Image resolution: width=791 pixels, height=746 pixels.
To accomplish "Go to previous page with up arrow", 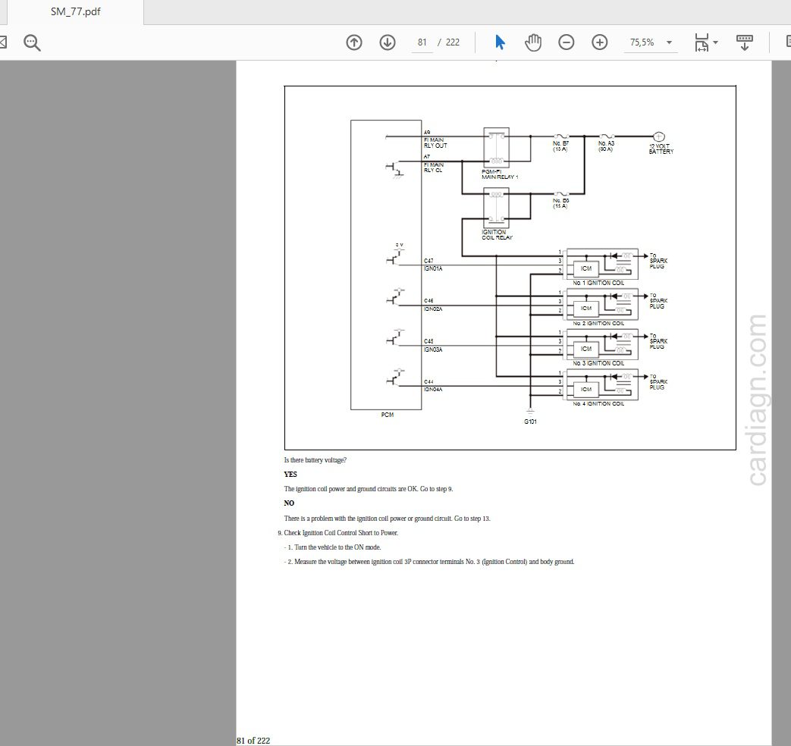I will pos(354,42).
